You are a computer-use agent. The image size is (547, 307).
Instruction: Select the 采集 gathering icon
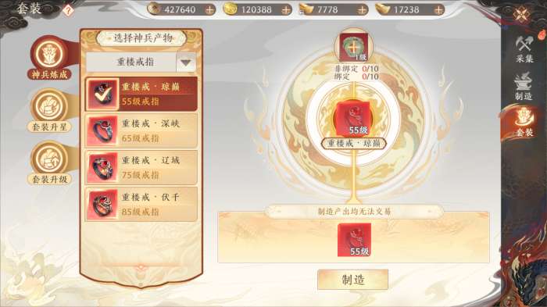click(x=524, y=49)
